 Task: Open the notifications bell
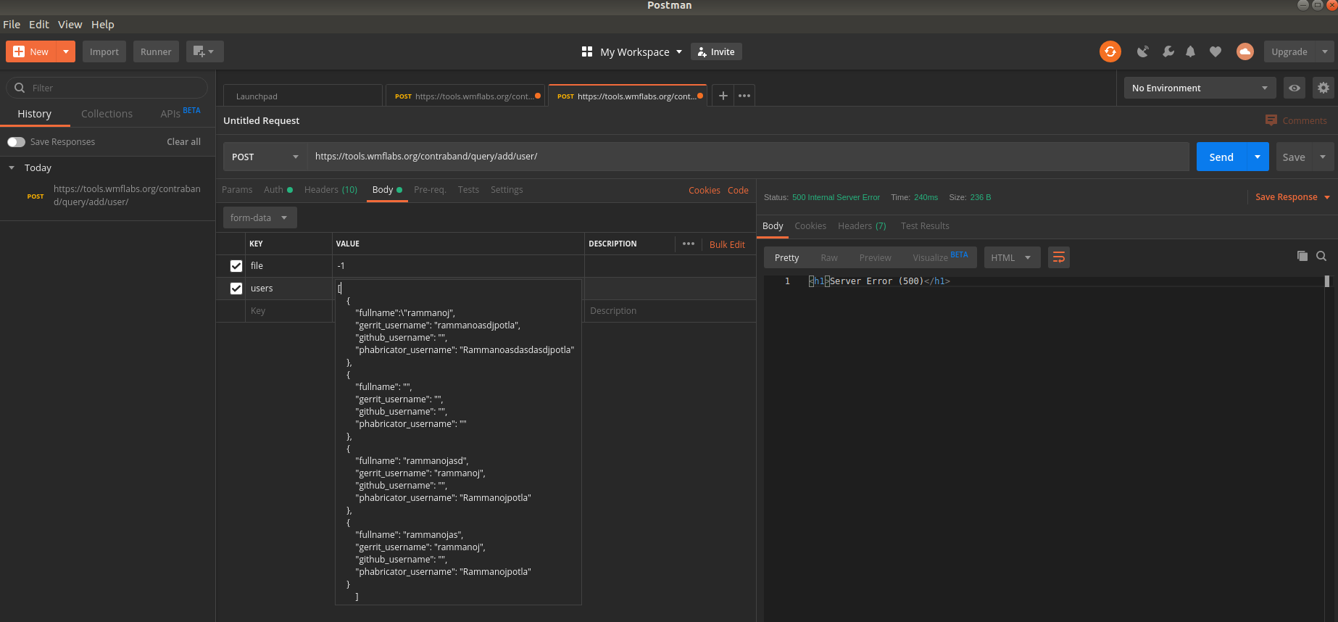(x=1190, y=51)
